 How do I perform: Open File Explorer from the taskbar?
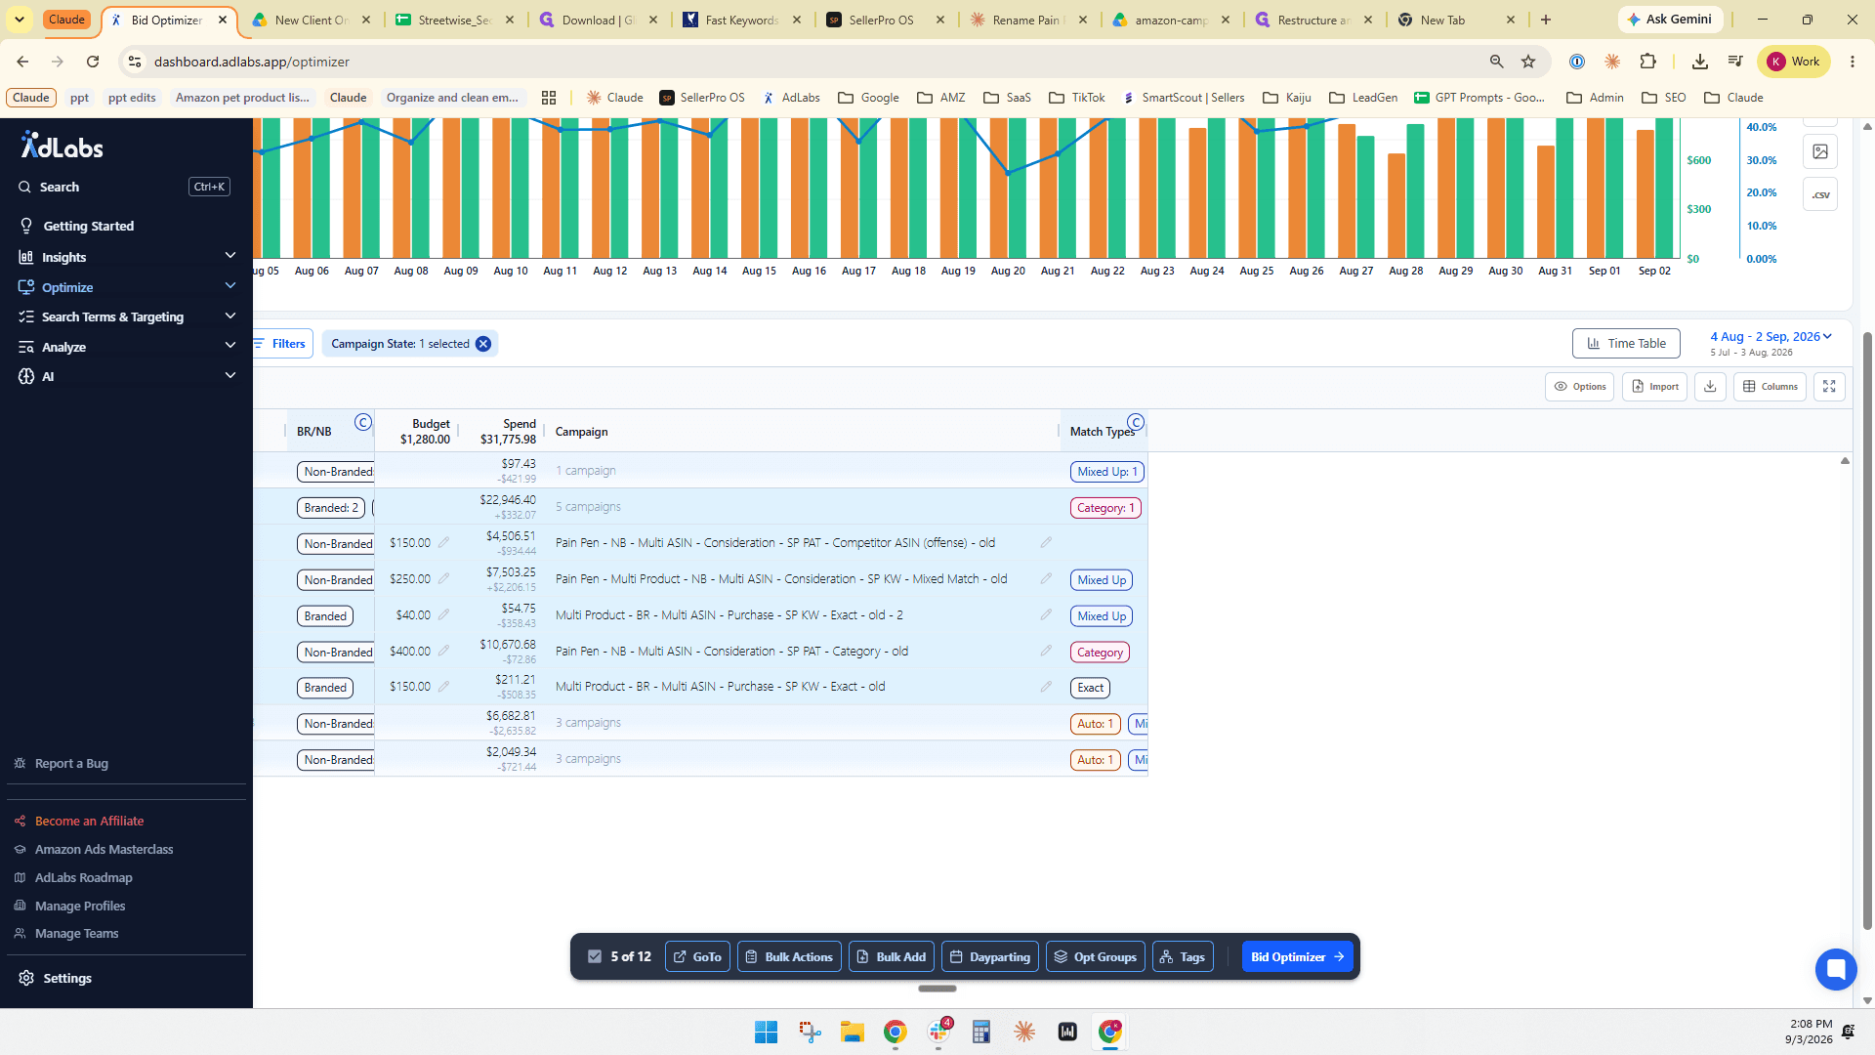click(x=852, y=1032)
